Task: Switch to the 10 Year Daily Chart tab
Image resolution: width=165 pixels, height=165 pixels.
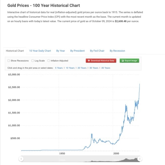Action: (x=40, y=51)
